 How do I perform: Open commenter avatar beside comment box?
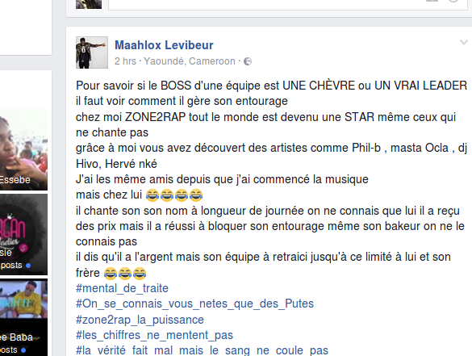(x=89, y=4)
